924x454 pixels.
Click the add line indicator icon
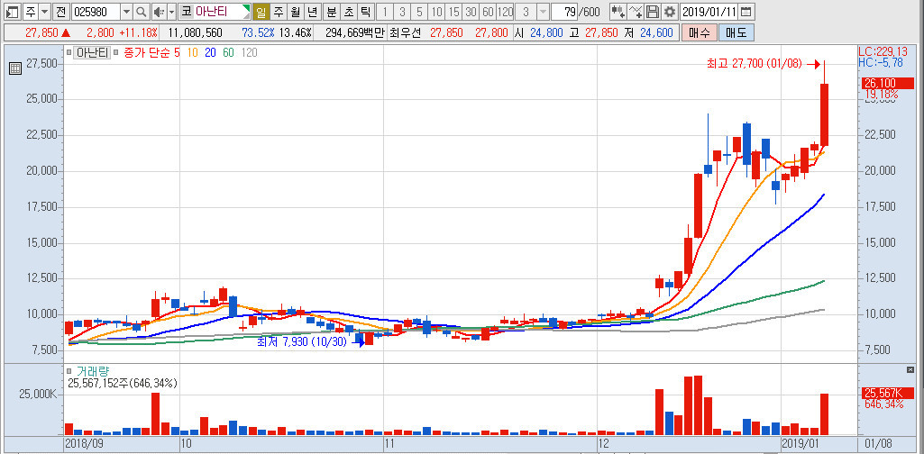[x=636, y=11]
